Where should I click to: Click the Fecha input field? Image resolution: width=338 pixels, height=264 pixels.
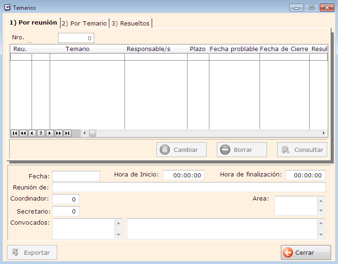click(x=76, y=176)
